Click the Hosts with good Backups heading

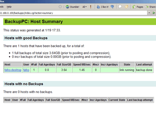click(x=26, y=38)
